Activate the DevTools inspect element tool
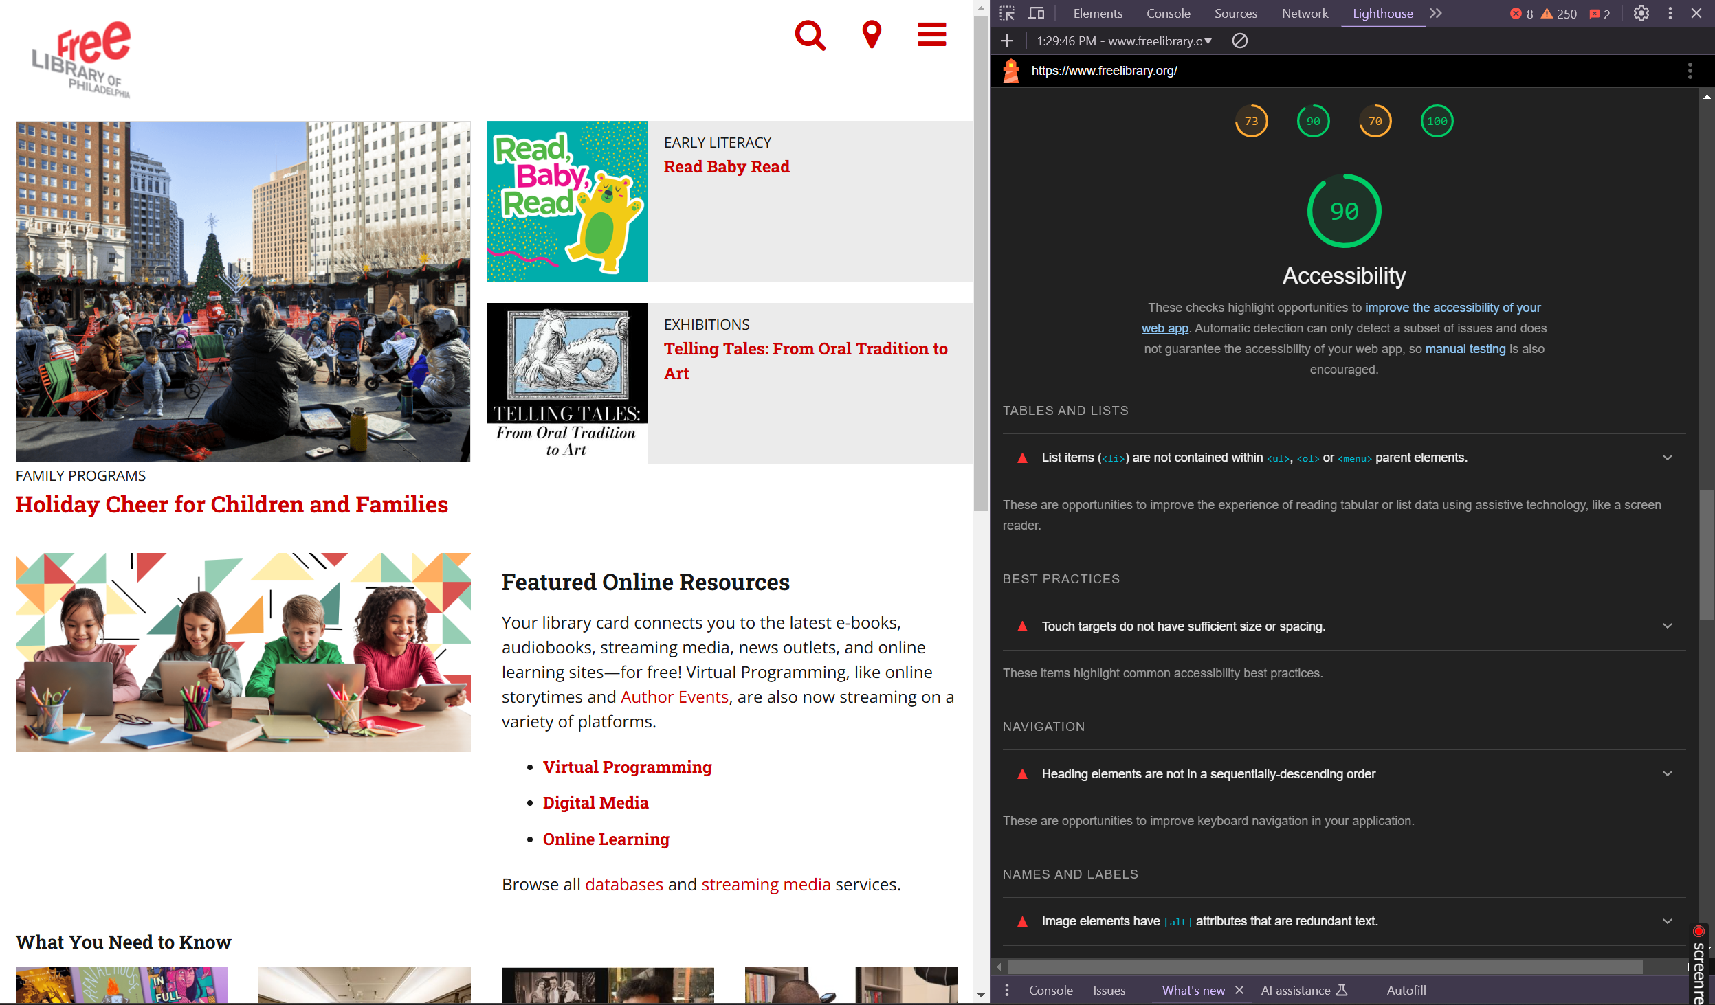Image resolution: width=1715 pixels, height=1005 pixels. click(1007, 13)
